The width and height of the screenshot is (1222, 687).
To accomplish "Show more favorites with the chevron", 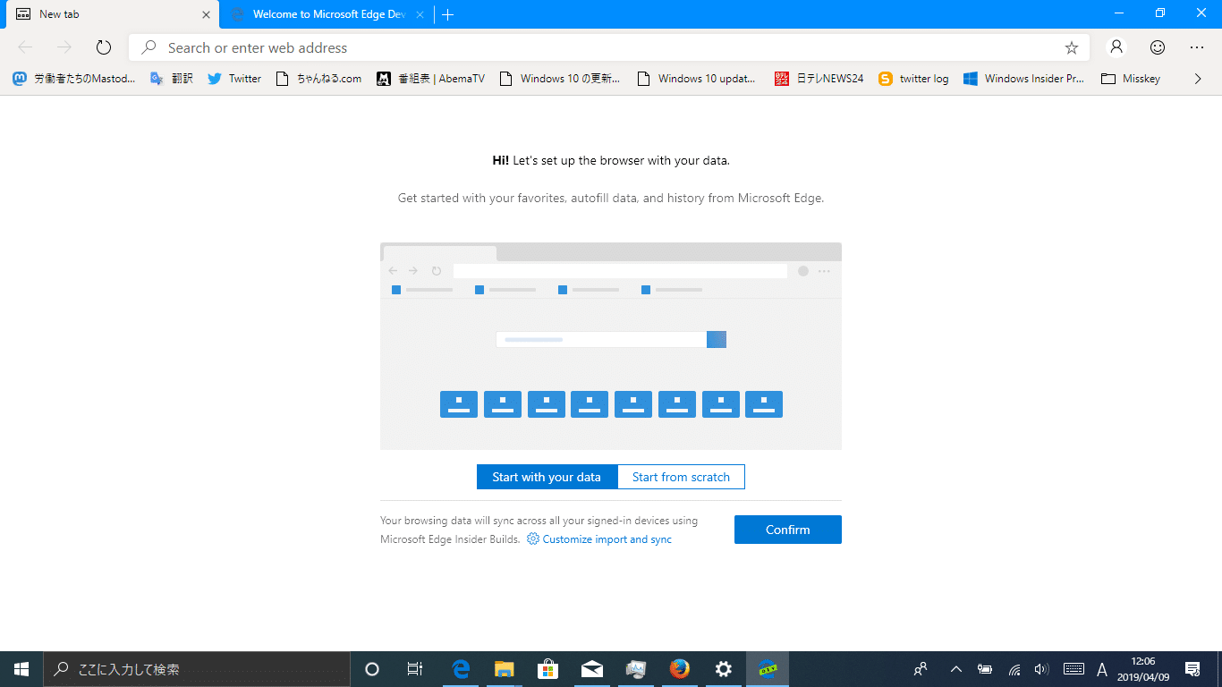I will 1199,79.
